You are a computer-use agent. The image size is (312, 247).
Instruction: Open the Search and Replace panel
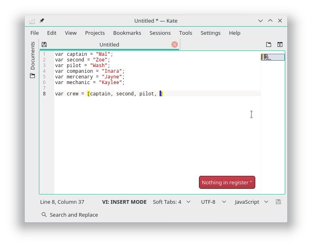tap(73, 215)
